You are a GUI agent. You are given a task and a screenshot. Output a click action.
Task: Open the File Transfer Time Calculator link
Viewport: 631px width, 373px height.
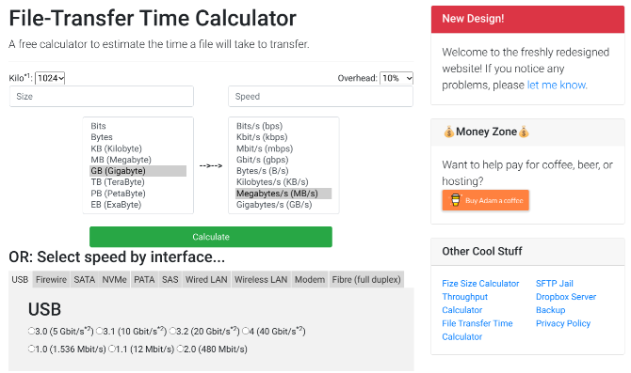click(x=477, y=330)
